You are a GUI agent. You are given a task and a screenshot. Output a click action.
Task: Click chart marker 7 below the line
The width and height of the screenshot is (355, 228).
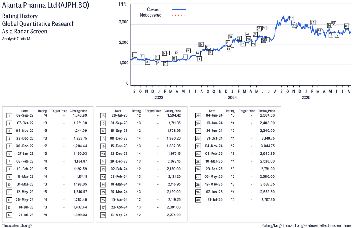tap(166, 64)
